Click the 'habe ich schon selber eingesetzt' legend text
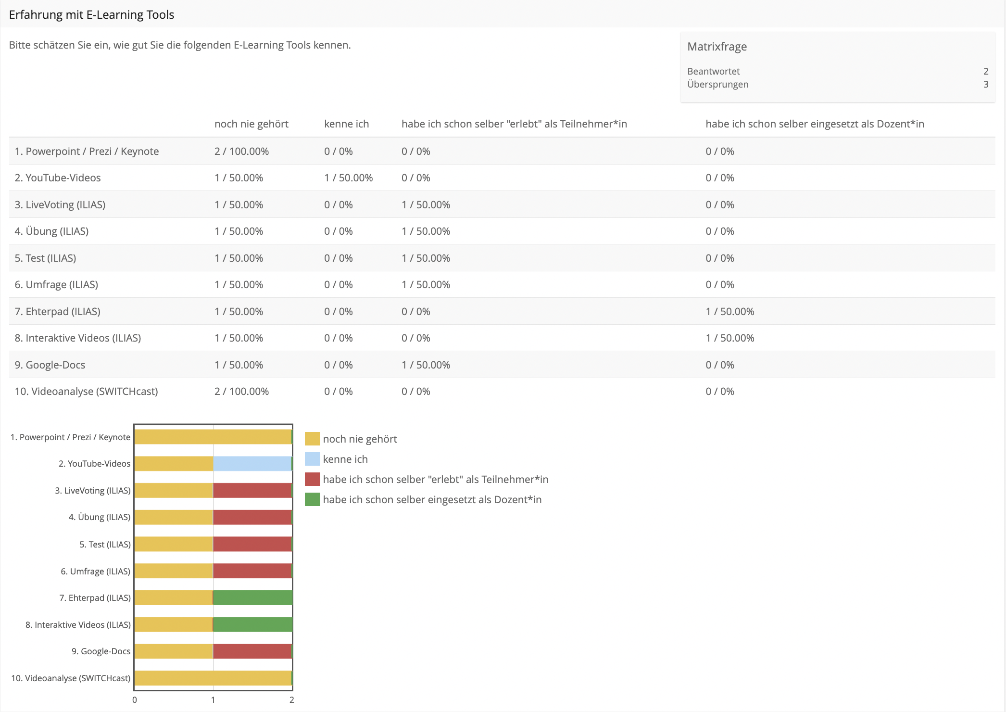The width and height of the screenshot is (1006, 712). [x=432, y=499]
